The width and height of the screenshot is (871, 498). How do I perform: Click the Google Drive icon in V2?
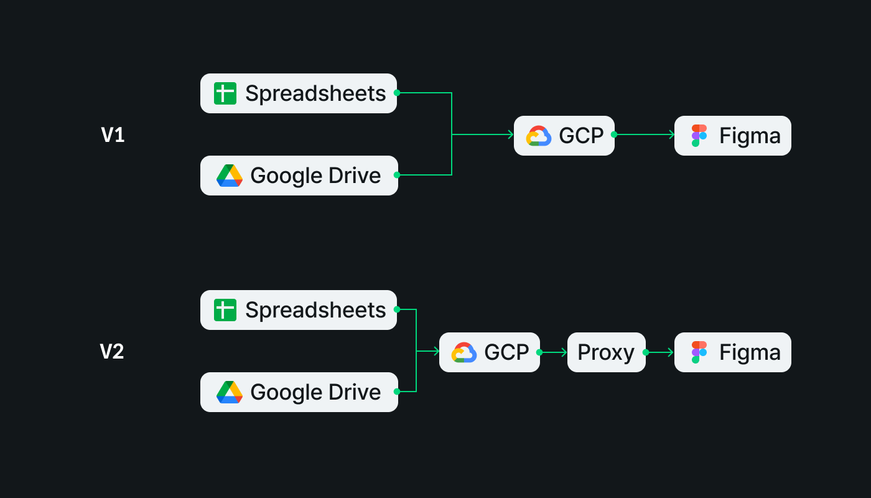tap(230, 392)
